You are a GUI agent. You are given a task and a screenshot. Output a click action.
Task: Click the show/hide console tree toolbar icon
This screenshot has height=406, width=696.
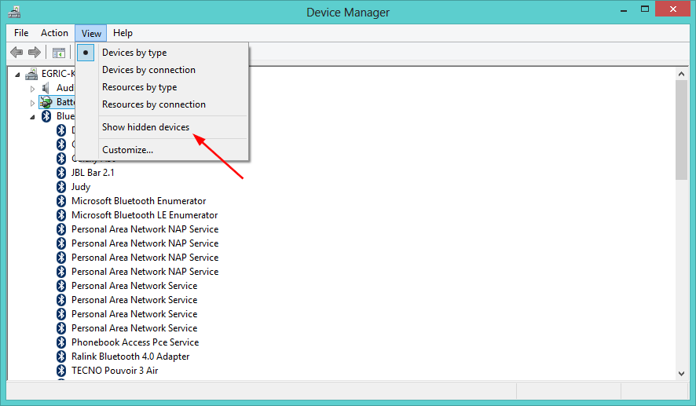tap(59, 53)
